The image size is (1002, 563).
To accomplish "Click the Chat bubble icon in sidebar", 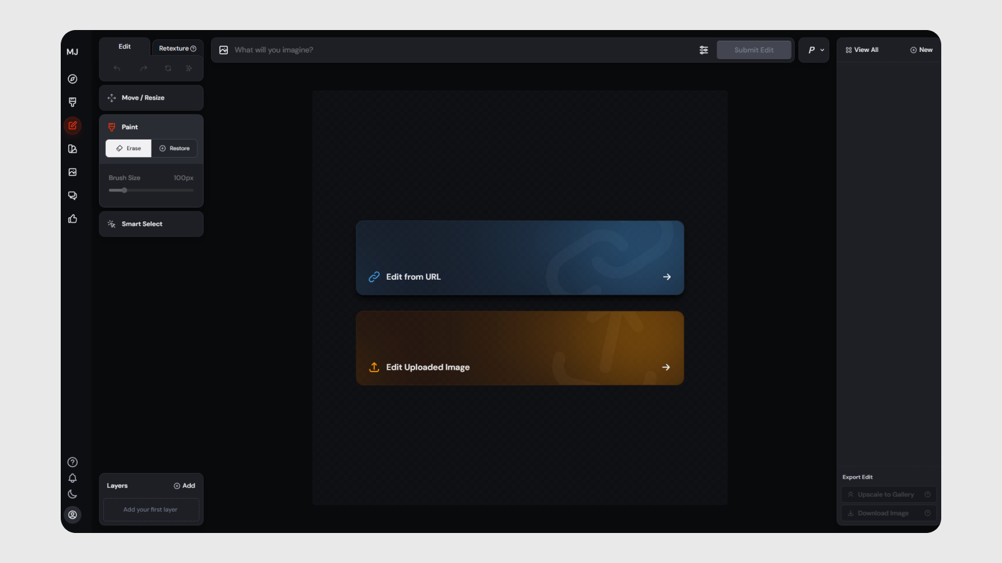I will [73, 195].
